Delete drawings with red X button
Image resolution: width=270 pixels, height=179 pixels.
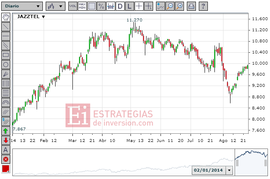(6, 159)
